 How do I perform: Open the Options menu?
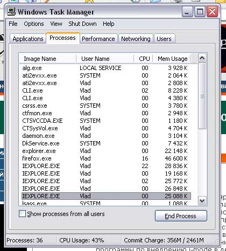click(34, 24)
